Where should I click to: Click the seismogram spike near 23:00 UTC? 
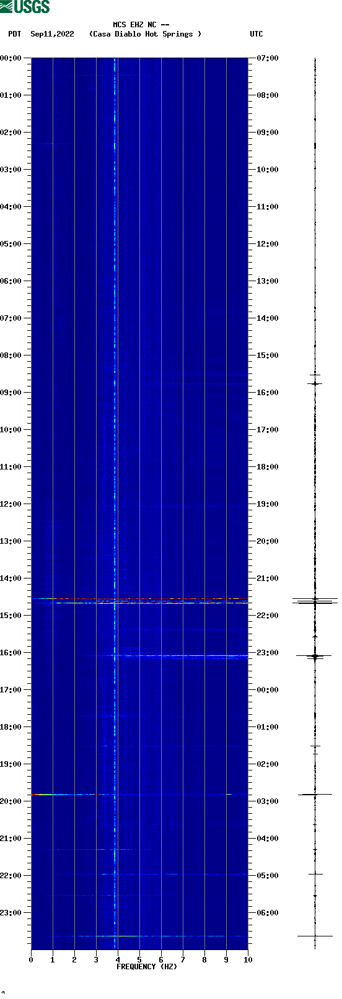coord(315,656)
